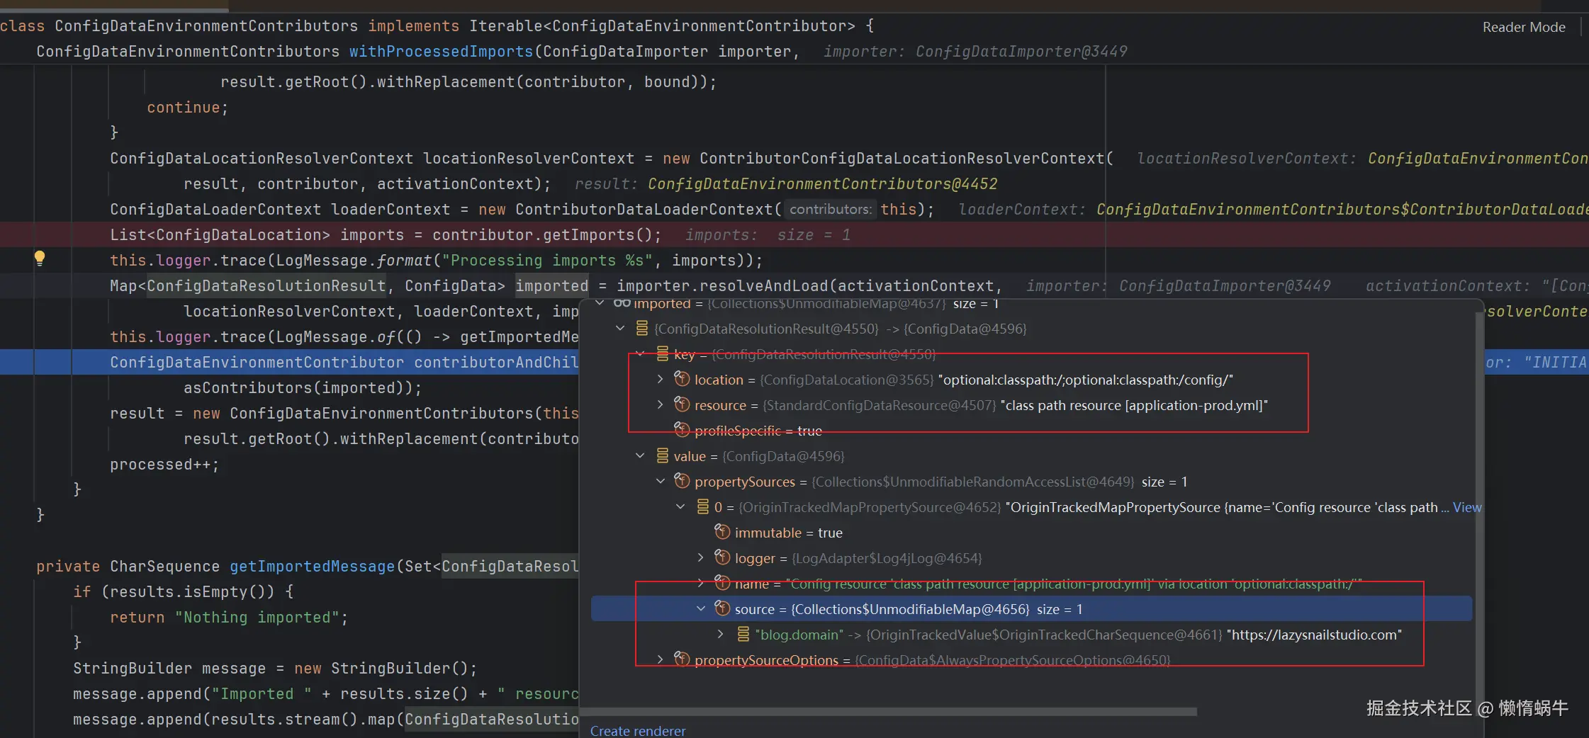Image resolution: width=1589 pixels, height=738 pixels.
Task: Expand the "blog.domain" entry
Action: 721,635
